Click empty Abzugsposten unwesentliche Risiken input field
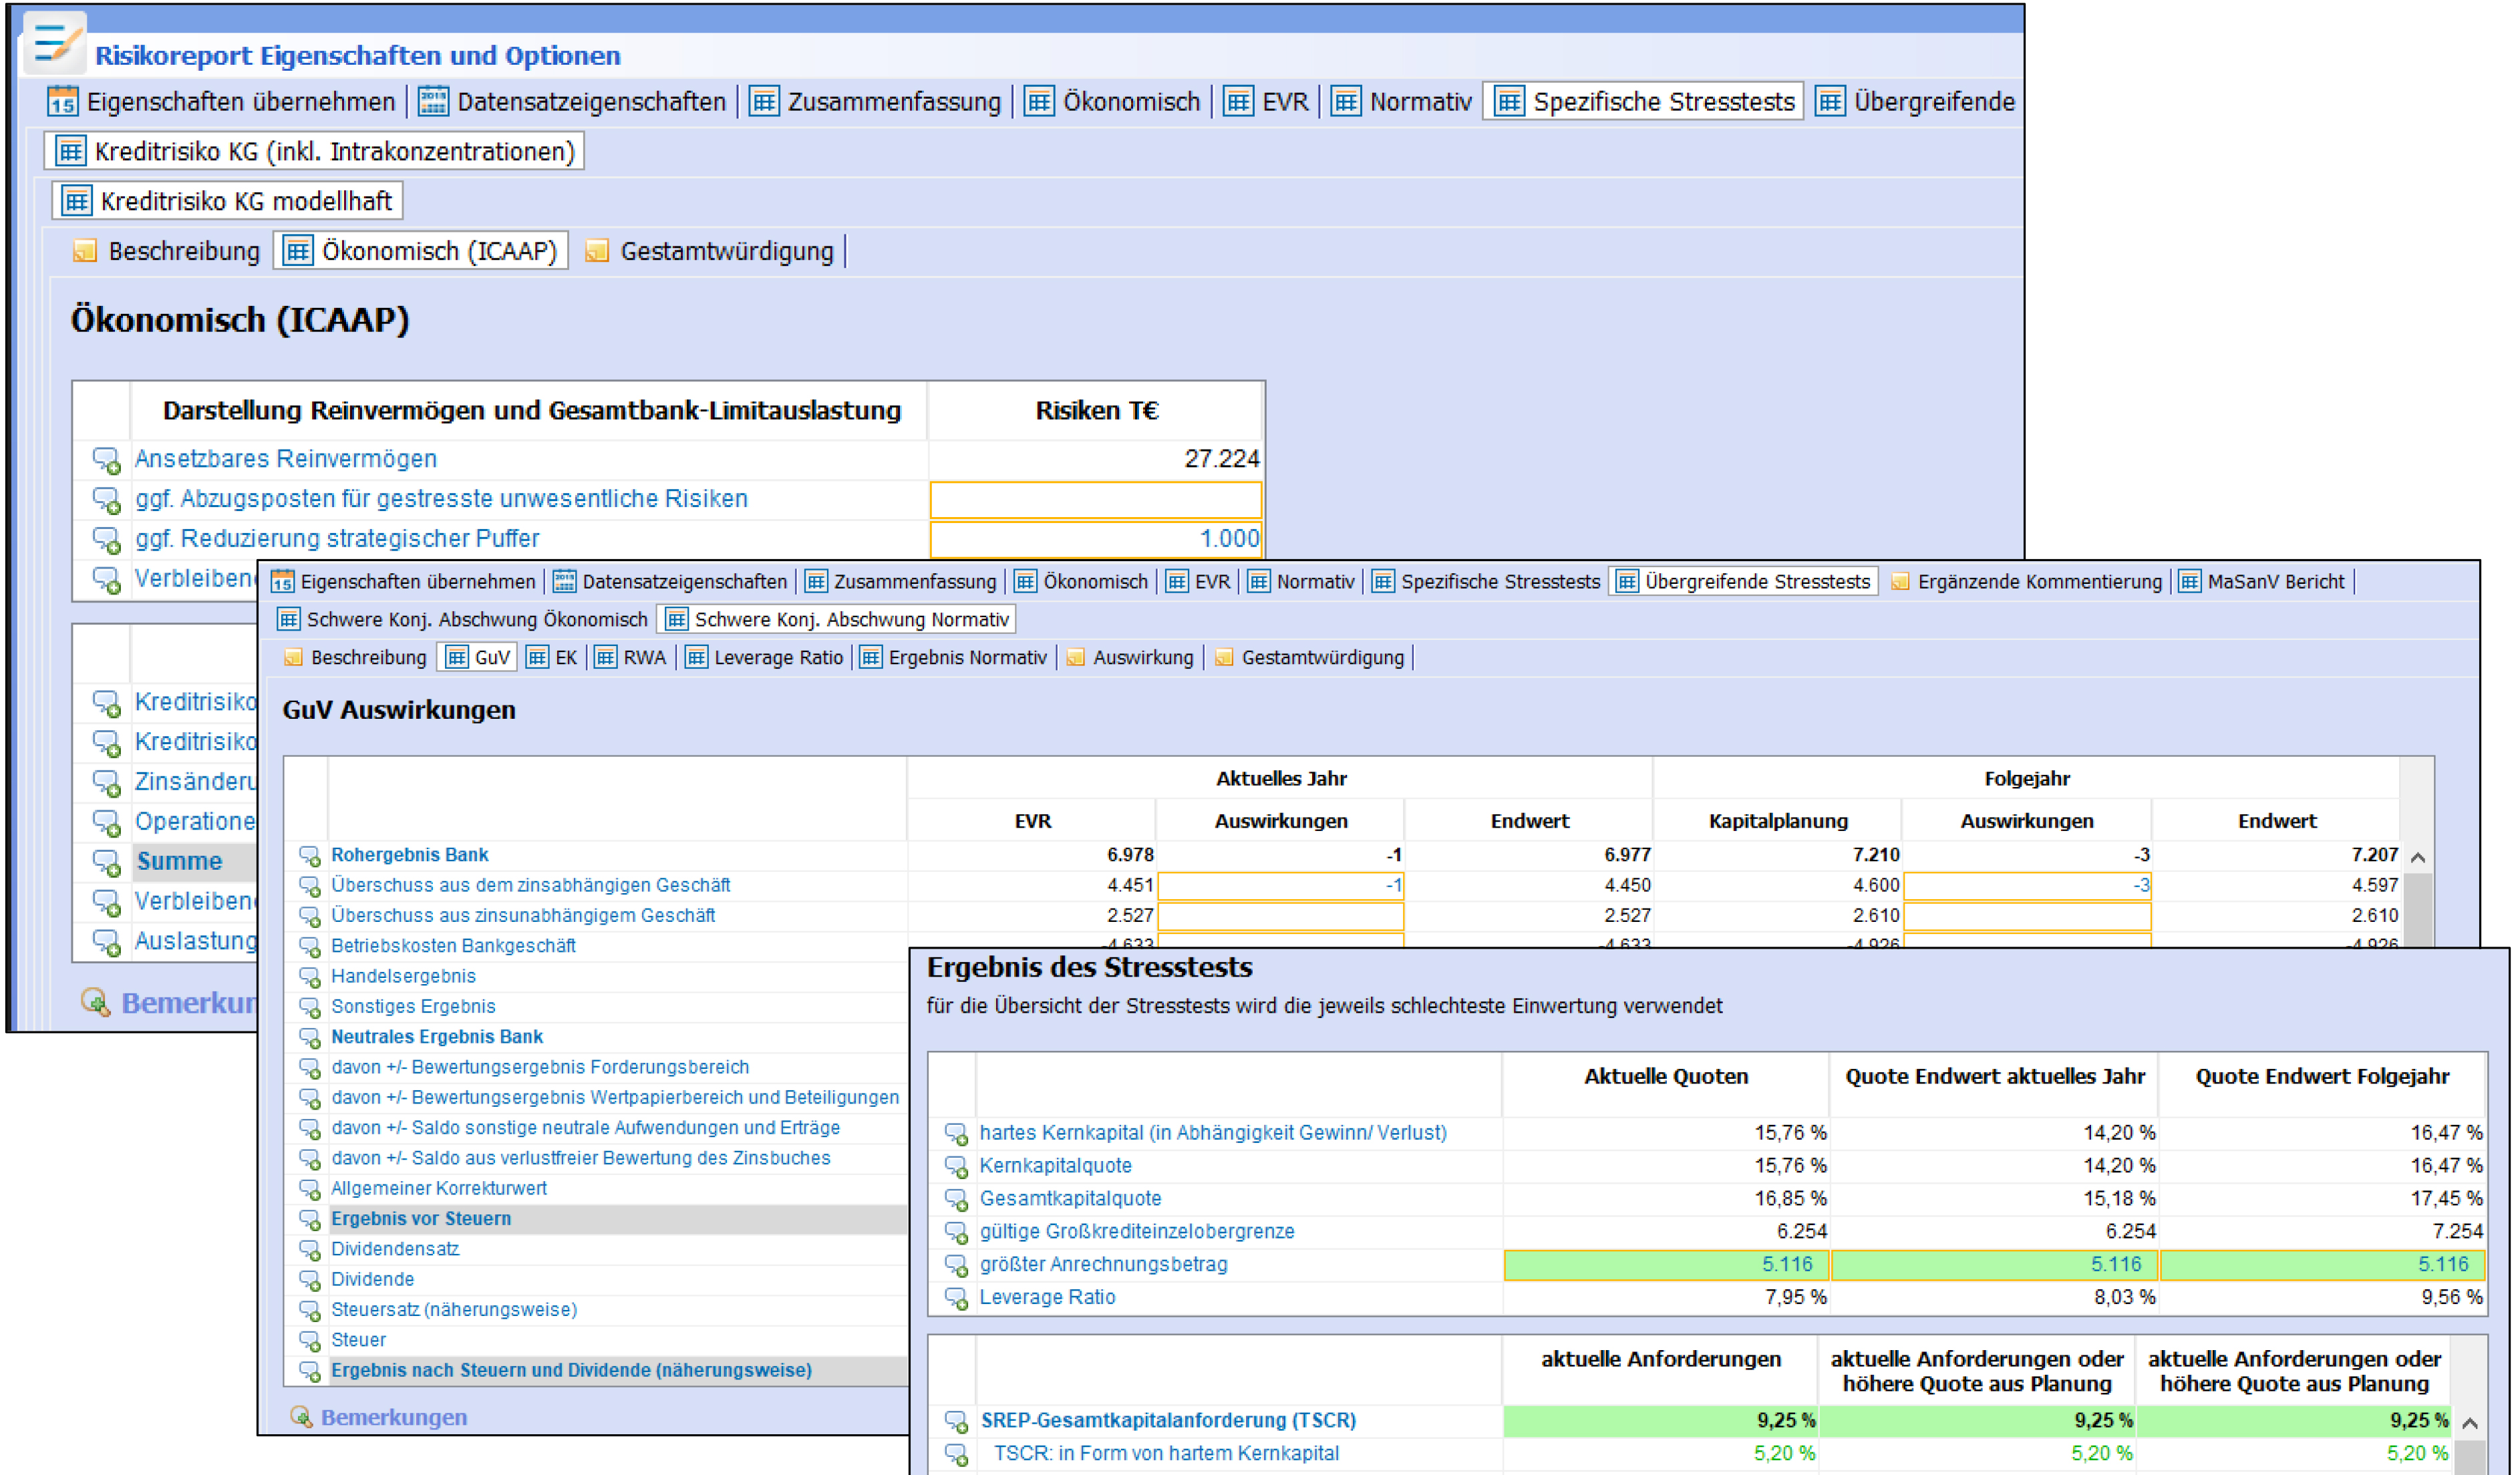Viewport: 2520px width, 1475px height. coord(1095,500)
